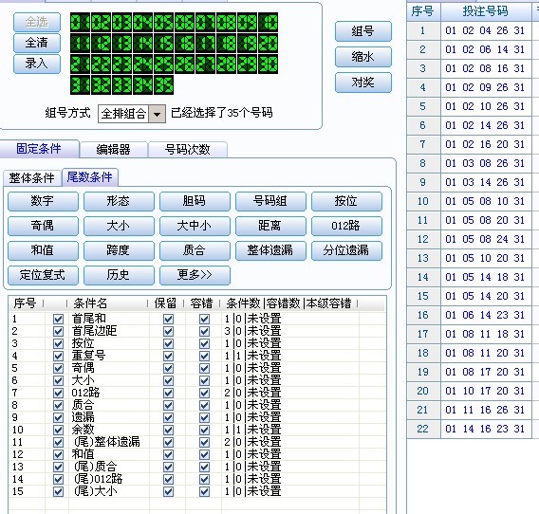Switch to the 号码次数 tab
This screenshot has width=539, height=514.
point(187,150)
